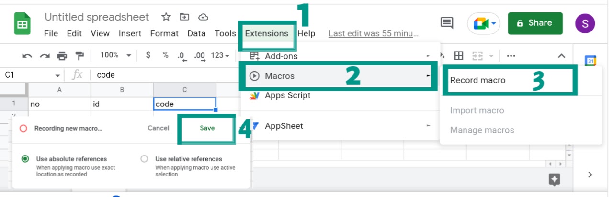Open the zoom 100% dropdown

(x=116, y=55)
